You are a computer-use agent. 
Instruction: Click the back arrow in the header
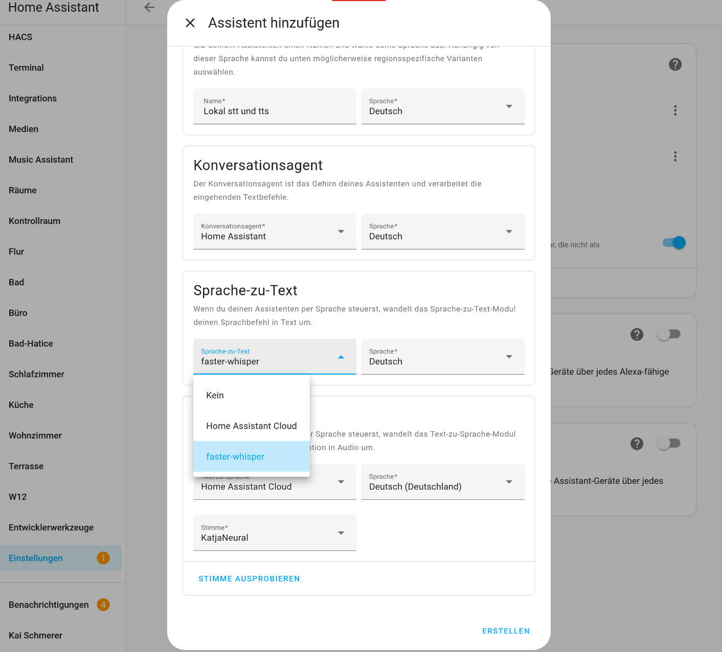tap(149, 8)
